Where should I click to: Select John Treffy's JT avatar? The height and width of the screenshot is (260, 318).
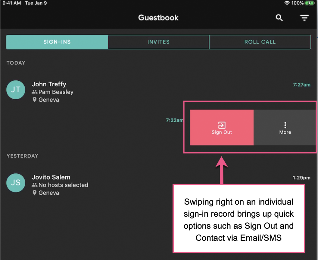pos(16,90)
